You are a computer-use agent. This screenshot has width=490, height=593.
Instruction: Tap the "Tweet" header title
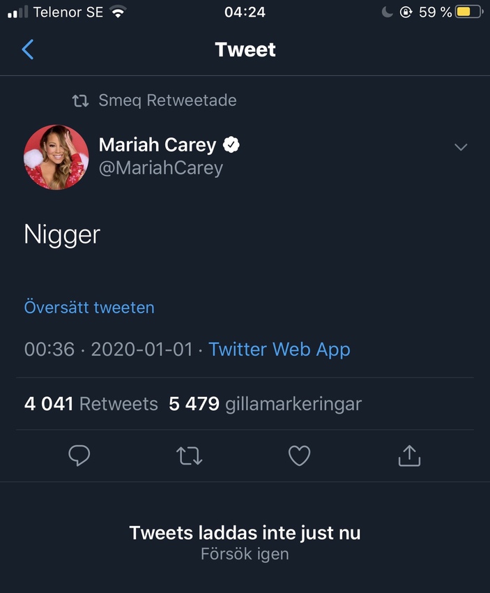pyautogui.click(x=245, y=50)
